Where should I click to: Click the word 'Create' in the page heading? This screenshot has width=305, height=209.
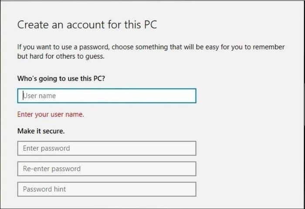(33, 25)
